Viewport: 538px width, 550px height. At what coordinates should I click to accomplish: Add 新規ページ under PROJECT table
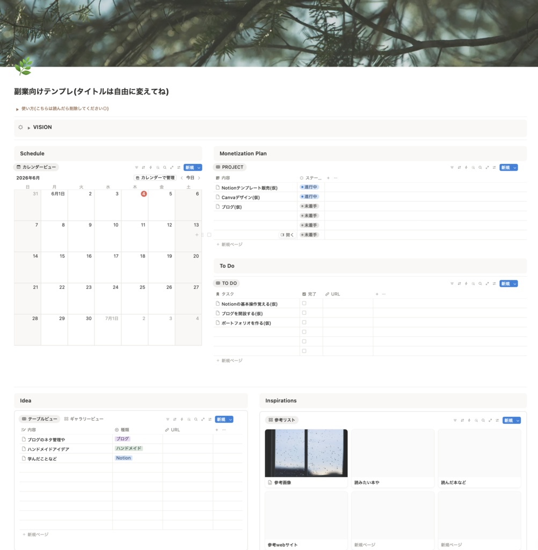229,244
